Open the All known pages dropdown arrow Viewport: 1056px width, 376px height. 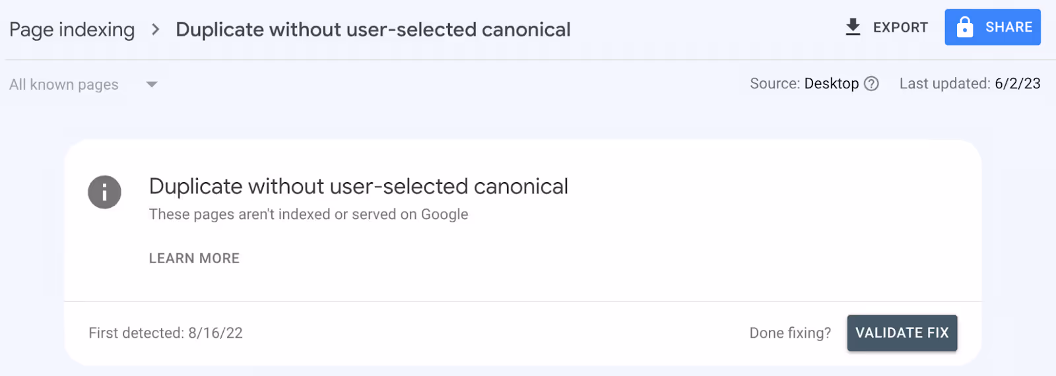click(152, 84)
